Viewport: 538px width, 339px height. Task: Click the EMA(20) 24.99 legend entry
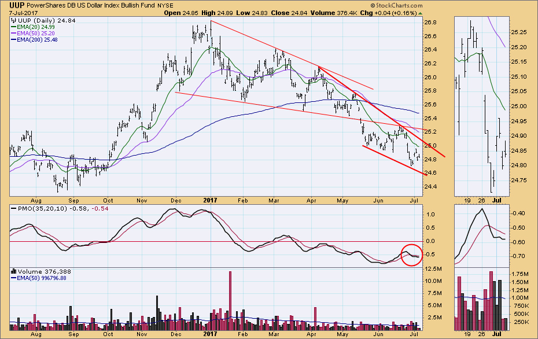pyautogui.click(x=33, y=27)
